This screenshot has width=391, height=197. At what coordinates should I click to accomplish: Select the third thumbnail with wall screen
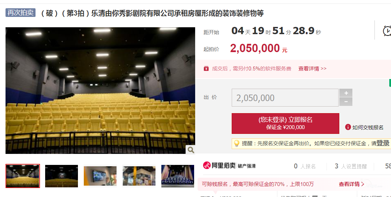pos(100,176)
